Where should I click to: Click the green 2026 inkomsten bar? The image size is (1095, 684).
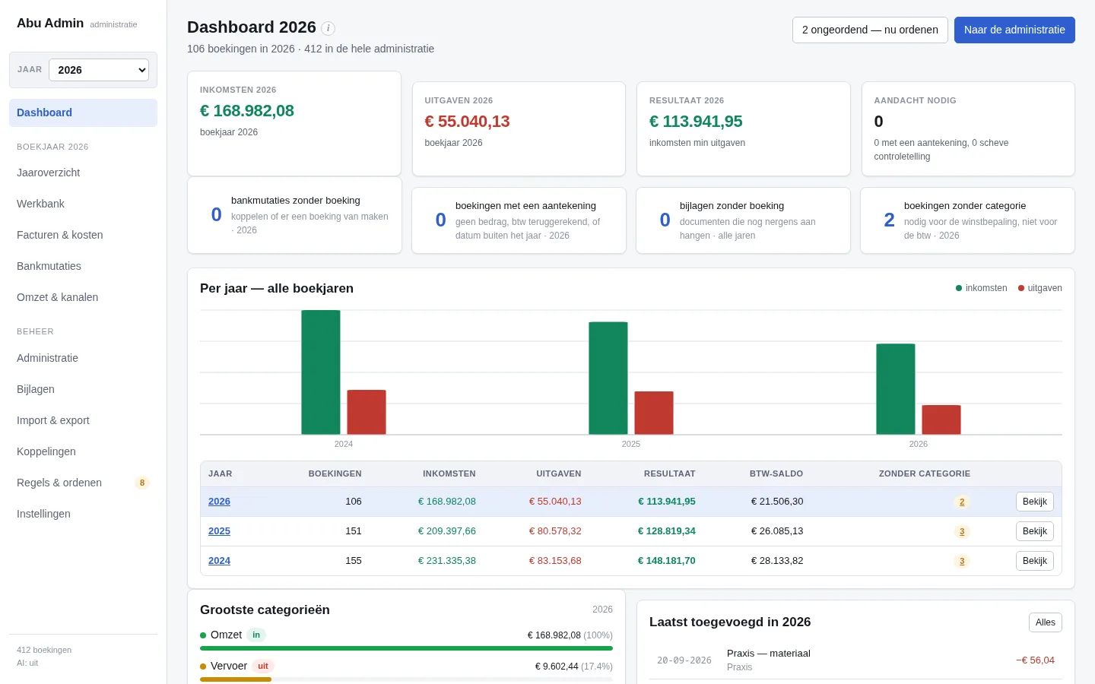pos(896,389)
